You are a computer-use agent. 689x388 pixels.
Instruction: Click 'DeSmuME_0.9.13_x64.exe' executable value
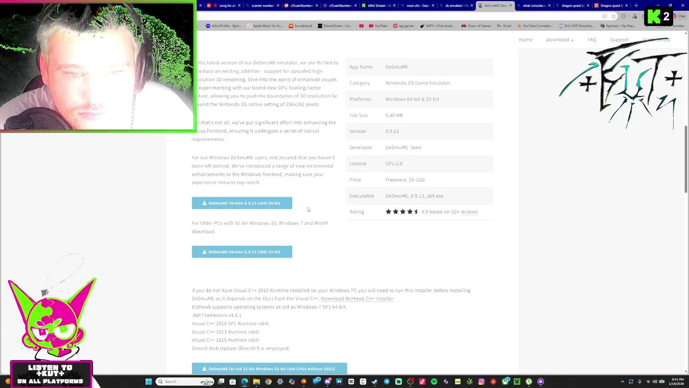[414, 196]
